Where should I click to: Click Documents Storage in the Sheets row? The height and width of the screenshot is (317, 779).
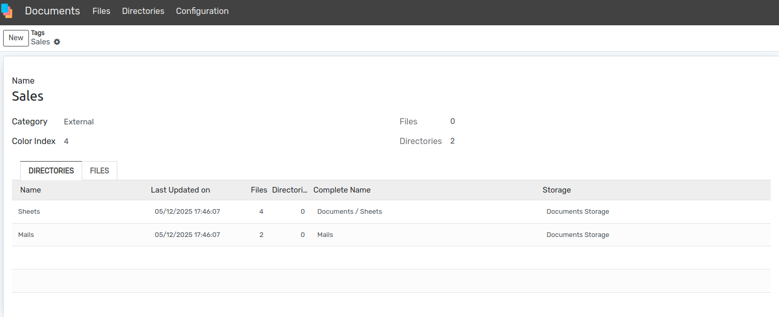(578, 212)
